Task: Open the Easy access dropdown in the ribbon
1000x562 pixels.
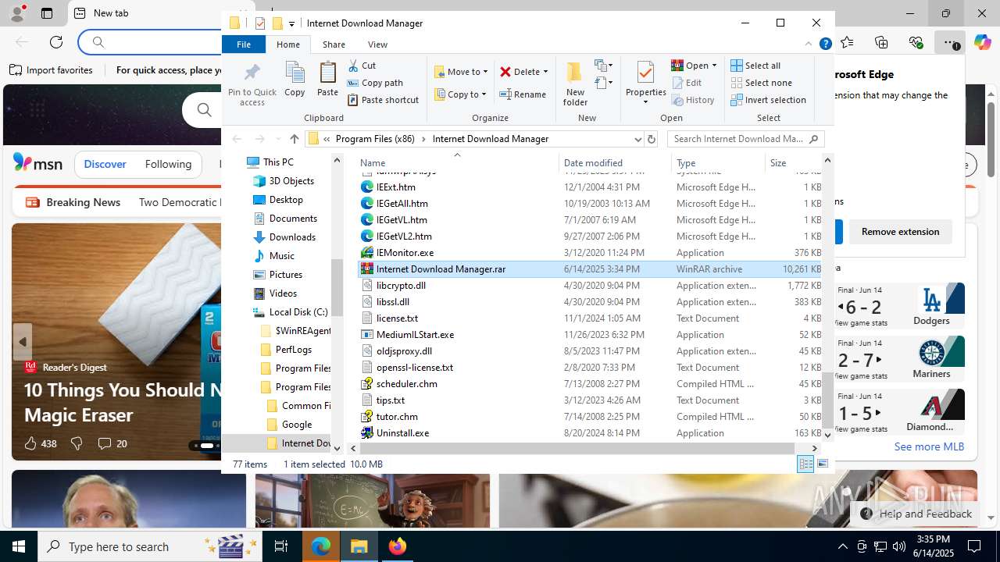Action: pos(603,83)
